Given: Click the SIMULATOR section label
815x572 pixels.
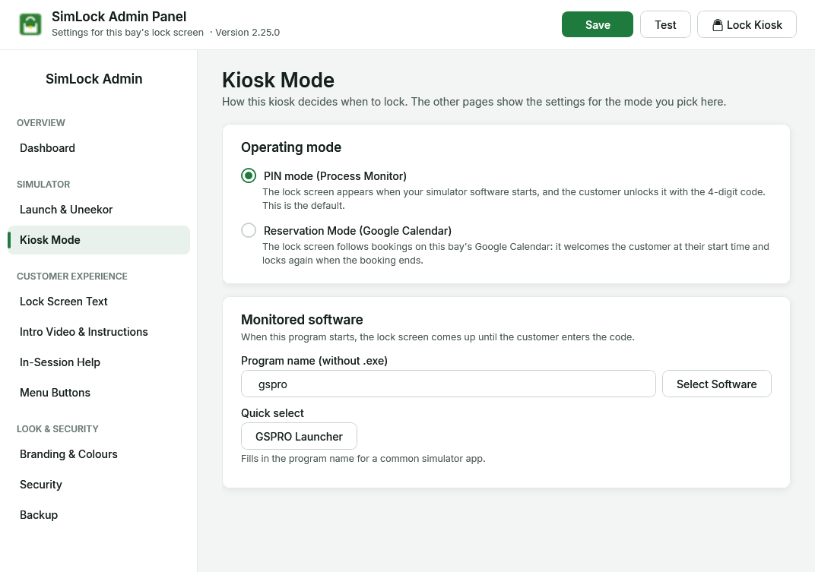Looking at the screenshot, I should tap(43, 185).
